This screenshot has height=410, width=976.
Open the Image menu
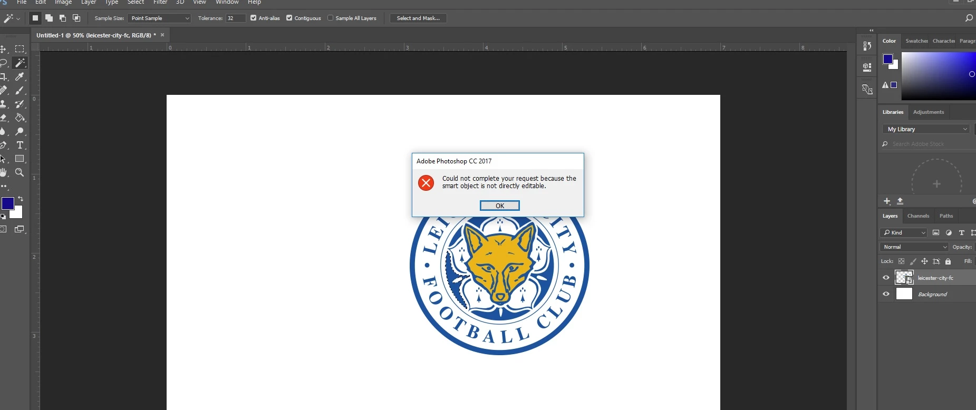point(63,2)
